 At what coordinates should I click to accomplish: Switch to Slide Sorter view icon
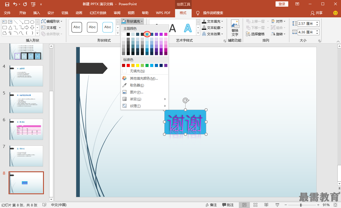click(255, 205)
